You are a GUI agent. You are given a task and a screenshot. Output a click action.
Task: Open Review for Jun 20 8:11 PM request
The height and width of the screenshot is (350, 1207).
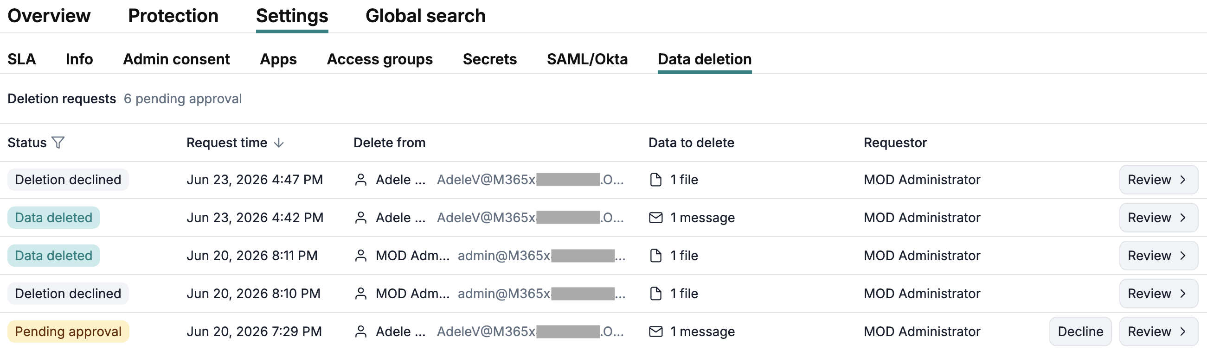tap(1158, 256)
